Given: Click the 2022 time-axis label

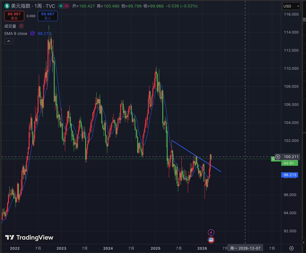Looking at the screenshot, I should pyautogui.click(x=15, y=248).
